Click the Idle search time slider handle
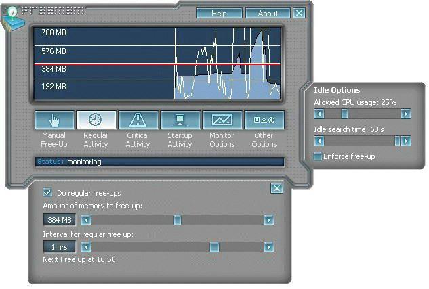The image size is (429, 289). 397,141
